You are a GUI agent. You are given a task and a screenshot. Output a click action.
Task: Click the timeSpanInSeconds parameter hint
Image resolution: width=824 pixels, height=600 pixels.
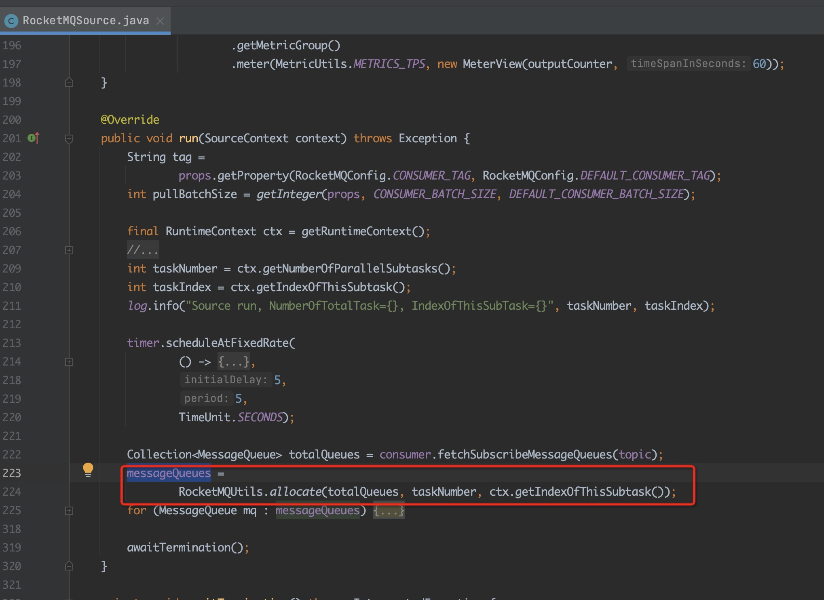(x=688, y=64)
